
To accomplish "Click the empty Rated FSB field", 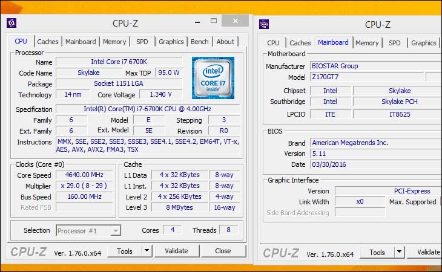I will pyautogui.click(x=84, y=207).
